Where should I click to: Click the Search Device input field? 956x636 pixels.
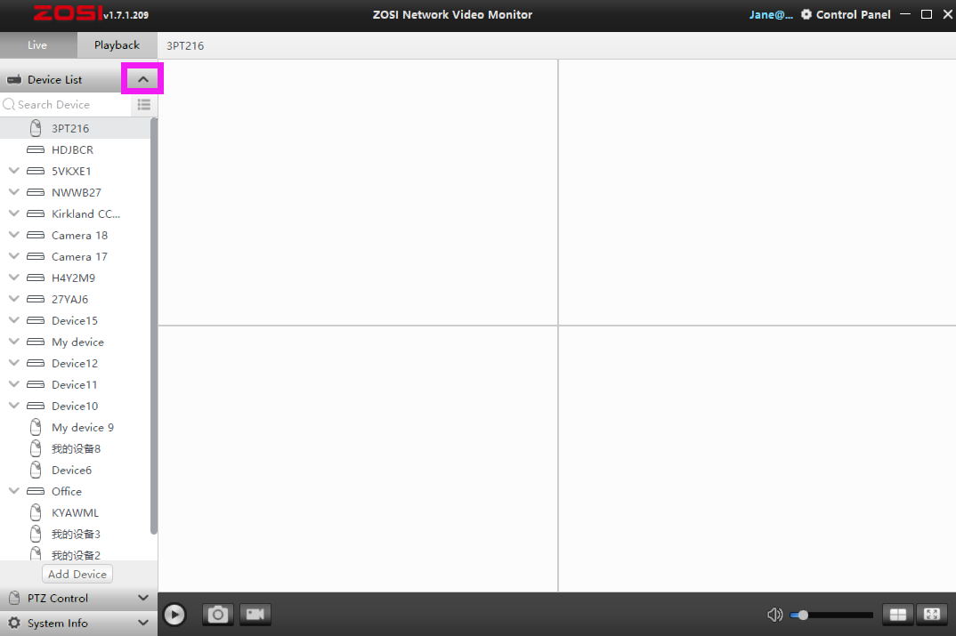pyautogui.click(x=66, y=105)
